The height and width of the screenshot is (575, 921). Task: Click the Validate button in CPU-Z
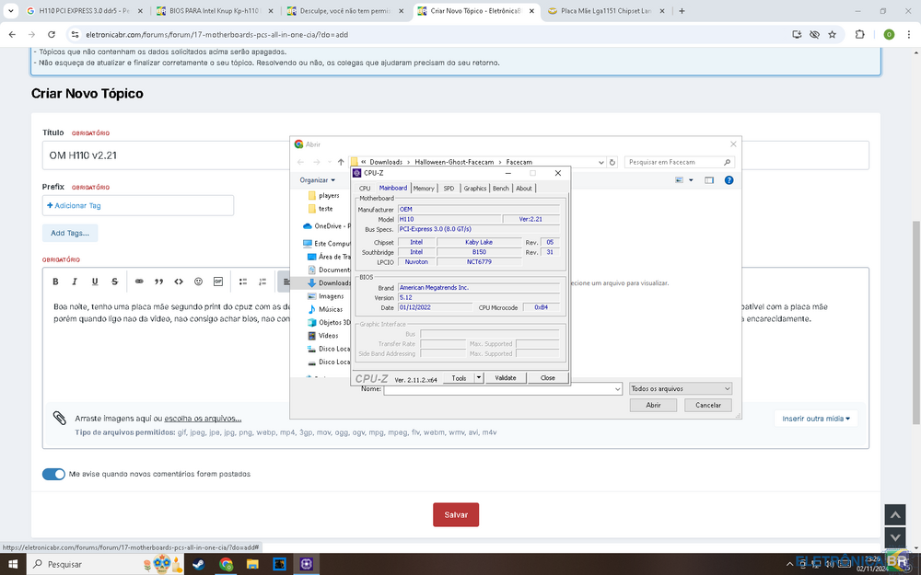506,378
